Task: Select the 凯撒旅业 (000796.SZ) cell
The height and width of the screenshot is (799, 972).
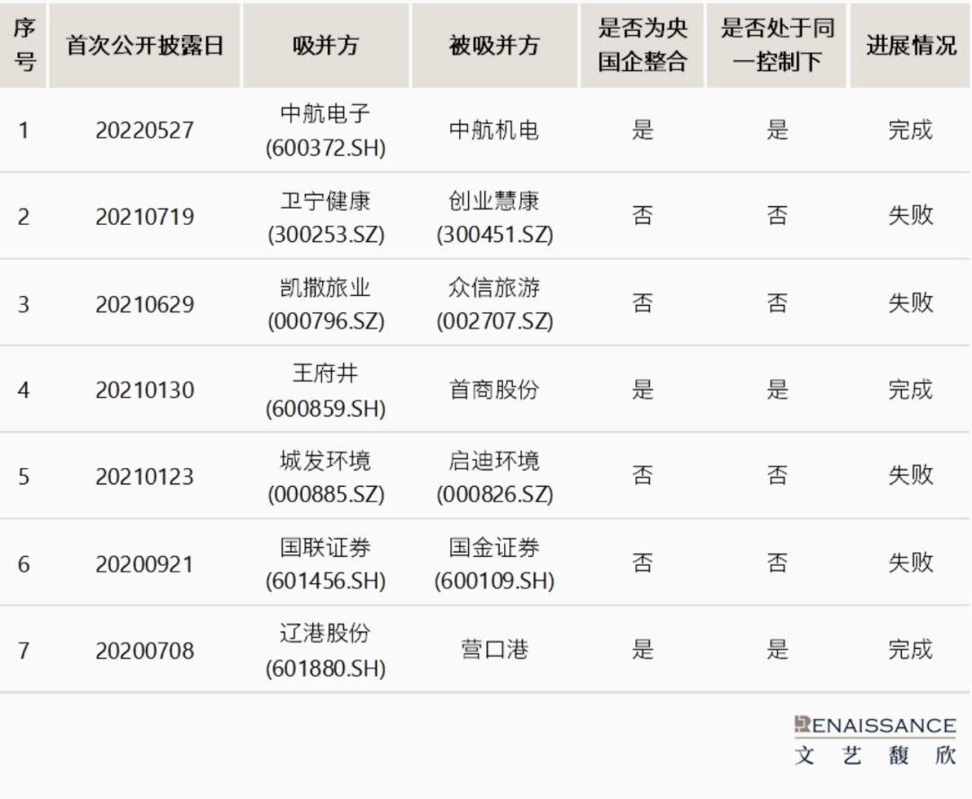Action: pos(326,304)
